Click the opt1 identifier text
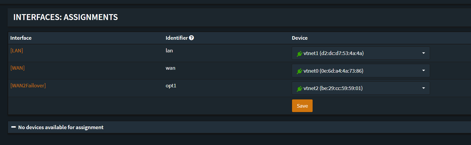The height and width of the screenshot is (145, 471). [x=171, y=86]
